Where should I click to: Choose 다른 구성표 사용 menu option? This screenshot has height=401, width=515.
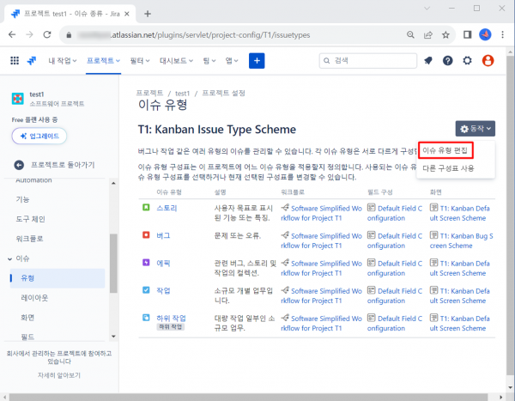click(x=448, y=168)
